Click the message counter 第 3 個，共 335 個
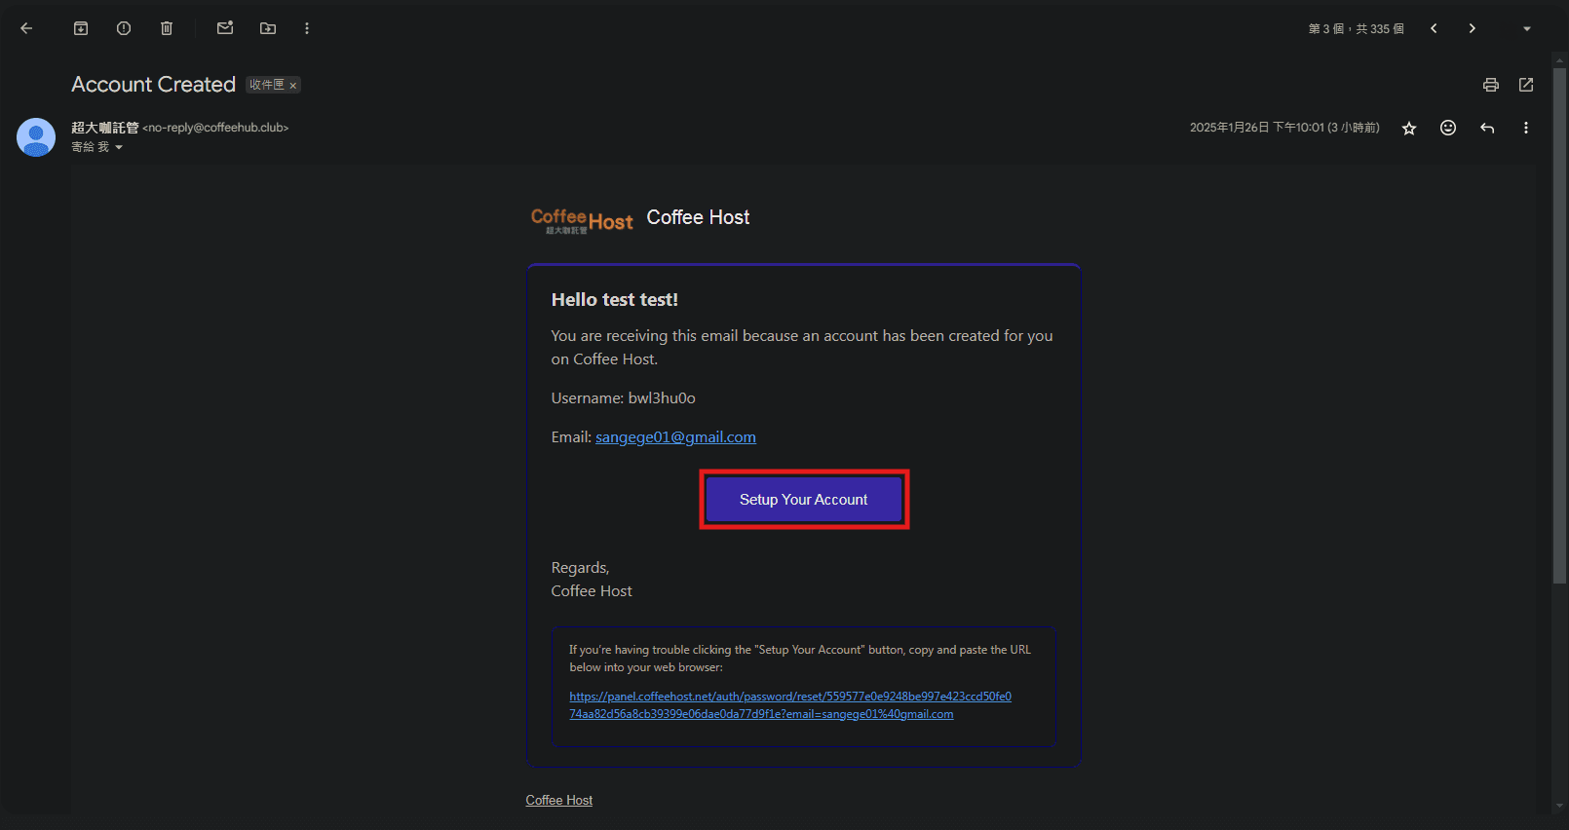This screenshot has height=830, width=1569. pyautogui.click(x=1357, y=29)
